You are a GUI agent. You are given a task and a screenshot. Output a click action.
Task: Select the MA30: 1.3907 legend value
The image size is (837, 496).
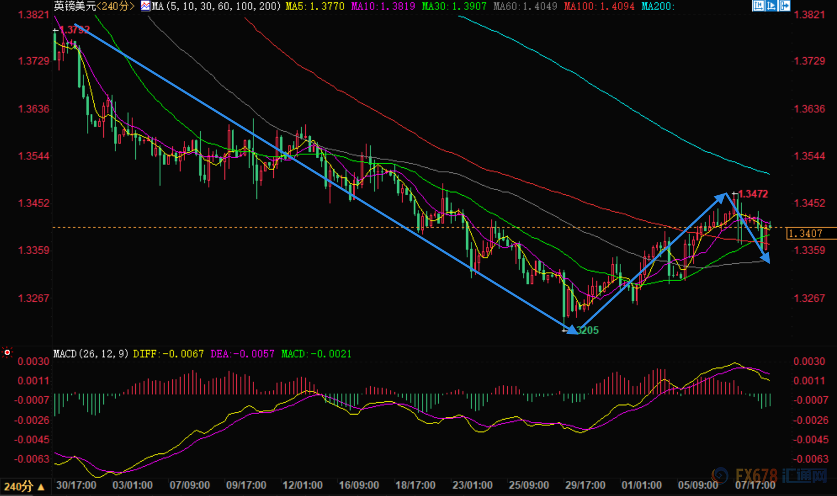[454, 6]
